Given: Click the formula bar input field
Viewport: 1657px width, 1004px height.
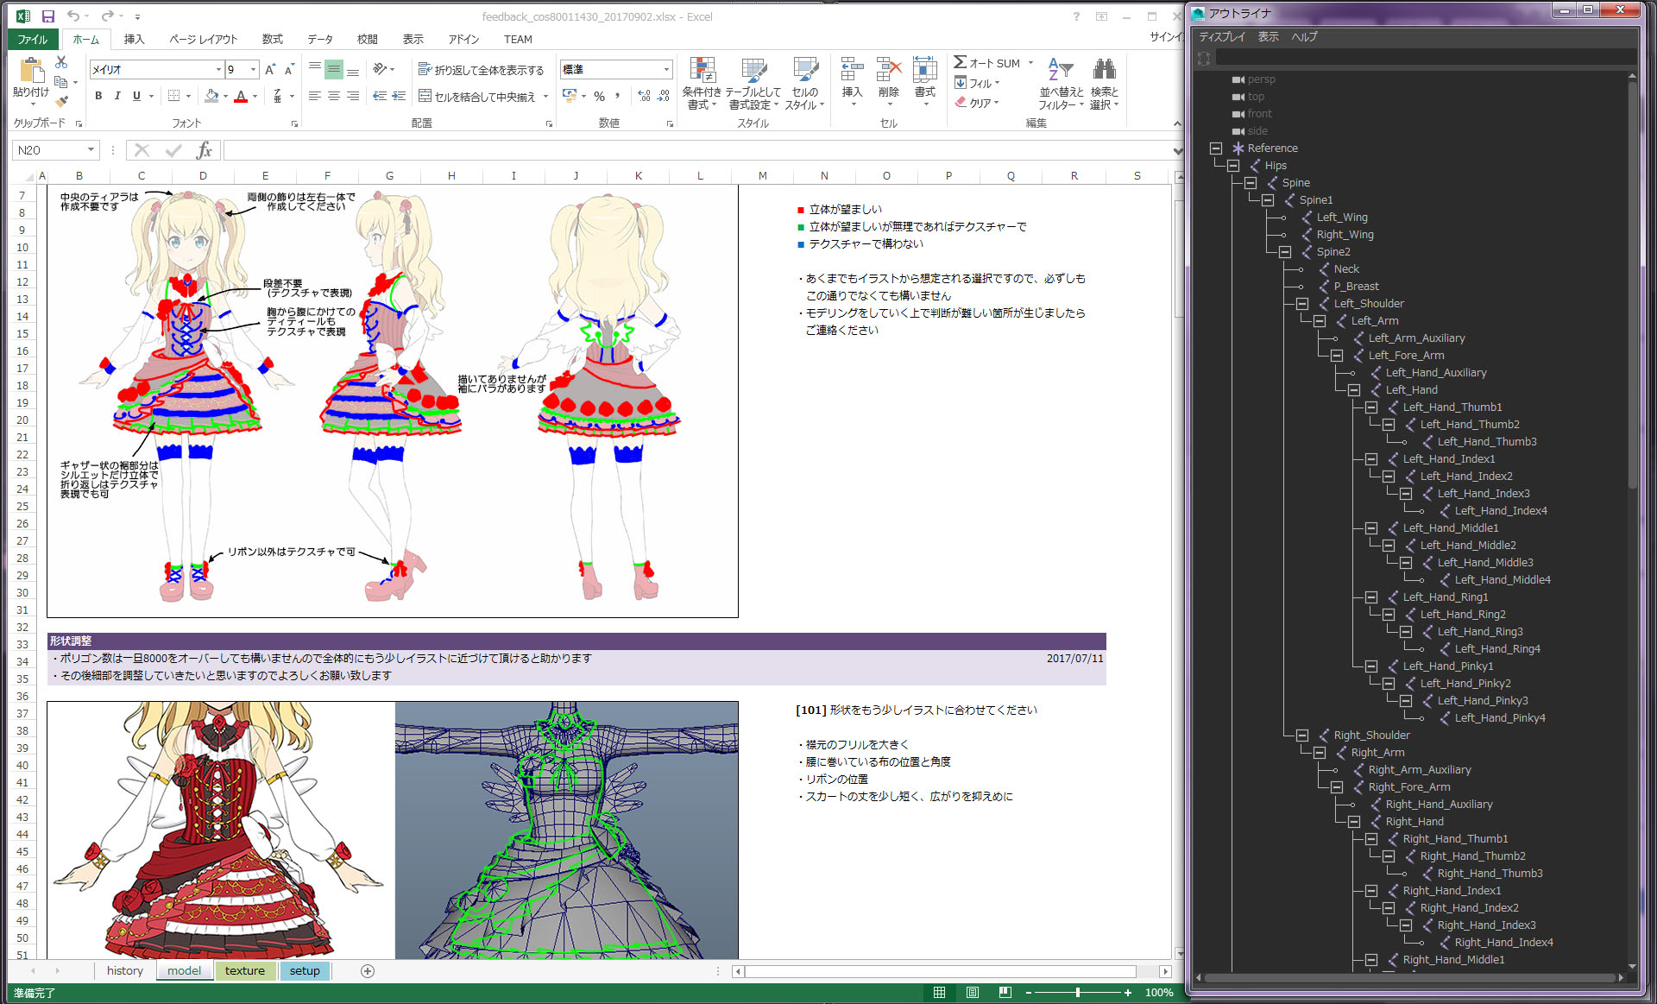Looking at the screenshot, I should [x=696, y=150].
